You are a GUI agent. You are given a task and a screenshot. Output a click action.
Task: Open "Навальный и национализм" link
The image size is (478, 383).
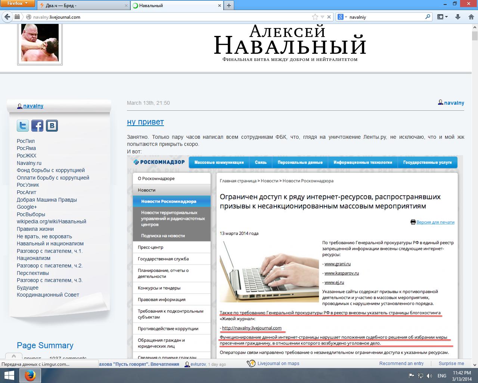(50, 243)
